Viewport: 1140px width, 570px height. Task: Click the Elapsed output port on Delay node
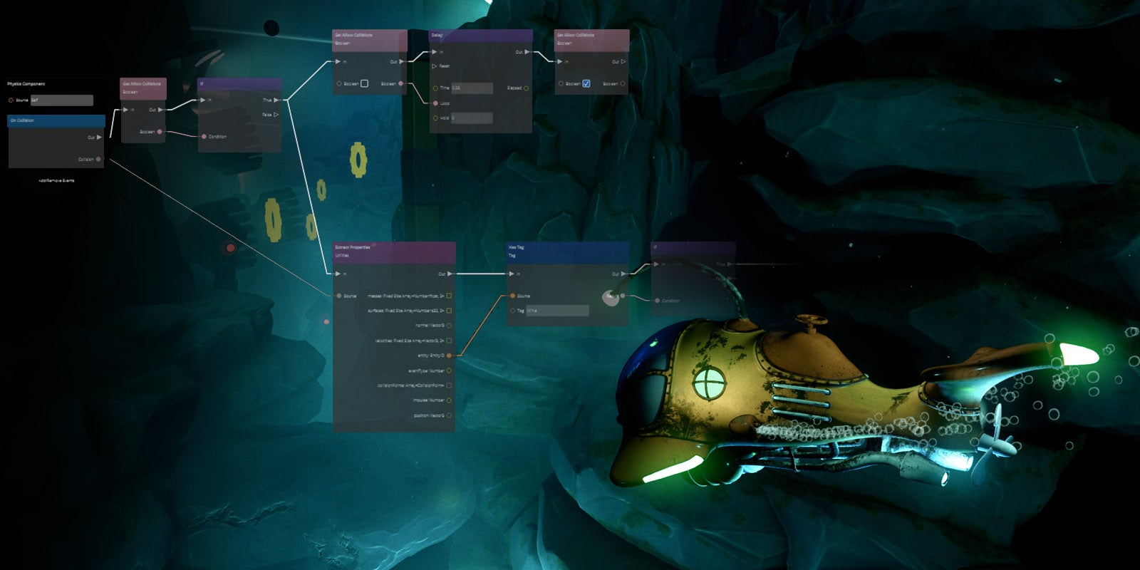coord(526,88)
